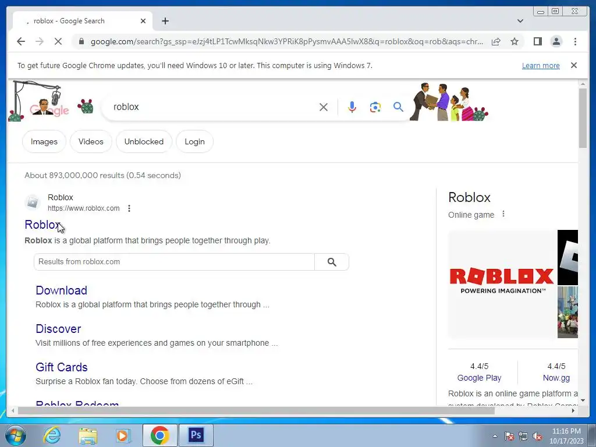Open the volume muted tray icon
Screen dimensions: 596x447
537,436
